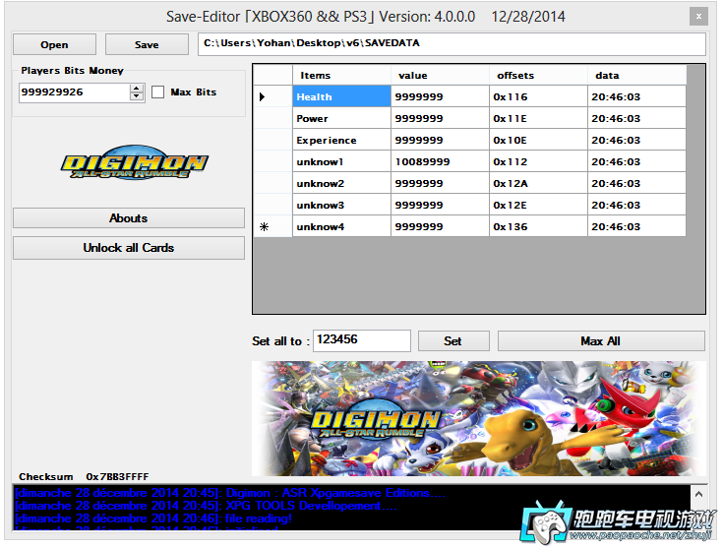Click the unknow4 value cell
This screenshot has width=723, height=548.
click(440, 227)
